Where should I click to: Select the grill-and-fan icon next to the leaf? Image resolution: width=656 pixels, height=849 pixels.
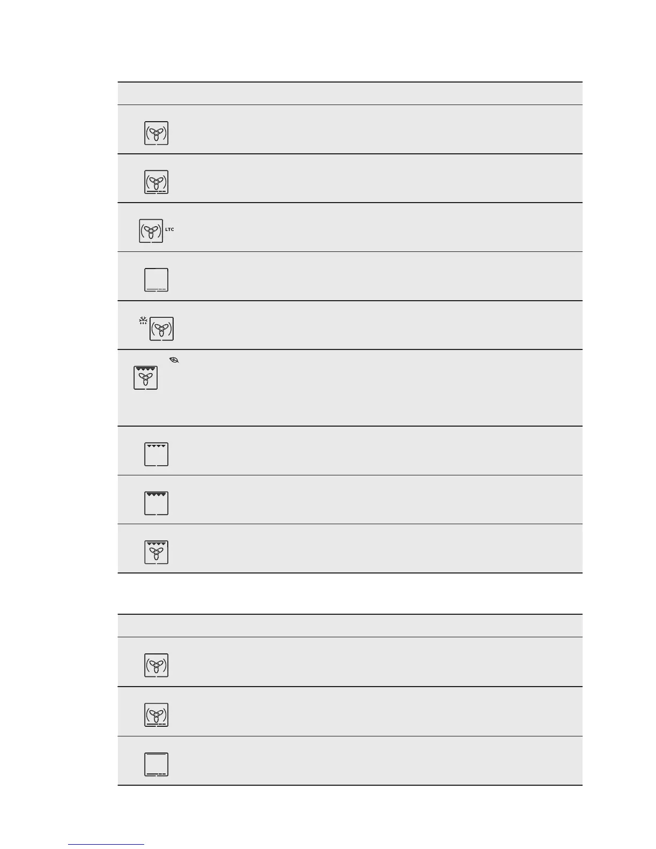145,377
